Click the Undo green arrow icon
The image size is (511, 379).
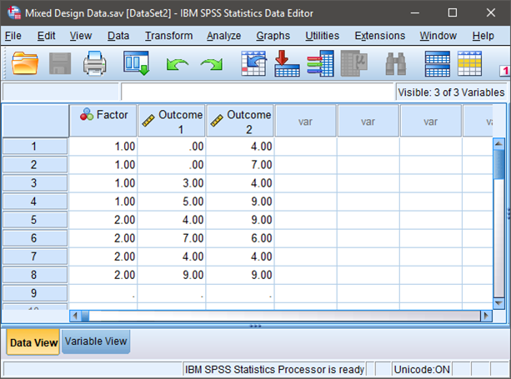(177, 64)
